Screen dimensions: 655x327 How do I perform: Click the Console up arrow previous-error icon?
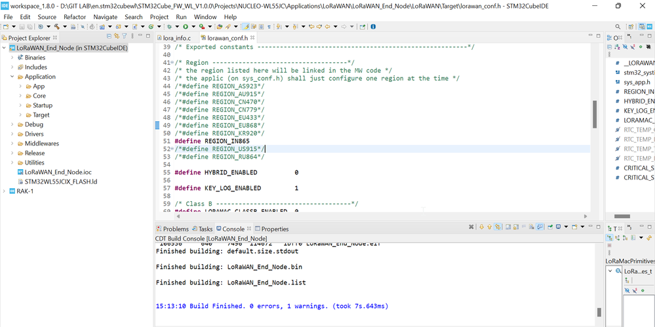(x=490, y=227)
